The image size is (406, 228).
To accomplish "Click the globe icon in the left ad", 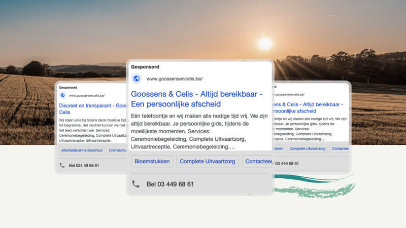I will pos(62,95).
